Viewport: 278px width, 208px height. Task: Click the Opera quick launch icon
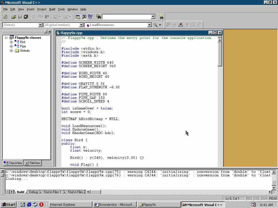click(41, 205)
